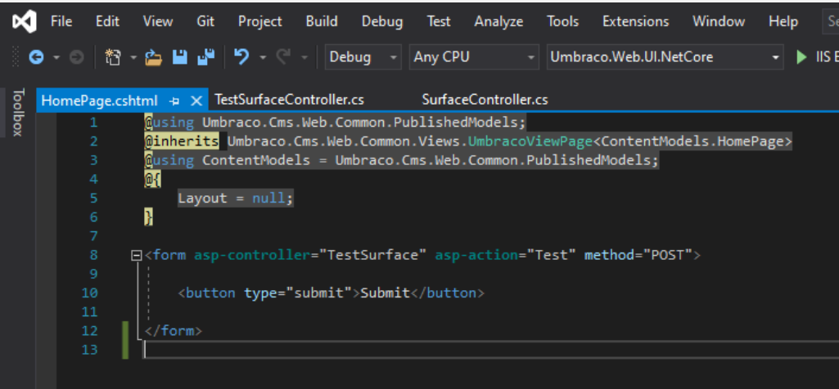Open the Debug configuration dropdown
This screenshot has width=839, height=389.
click(x=363, y=57)
